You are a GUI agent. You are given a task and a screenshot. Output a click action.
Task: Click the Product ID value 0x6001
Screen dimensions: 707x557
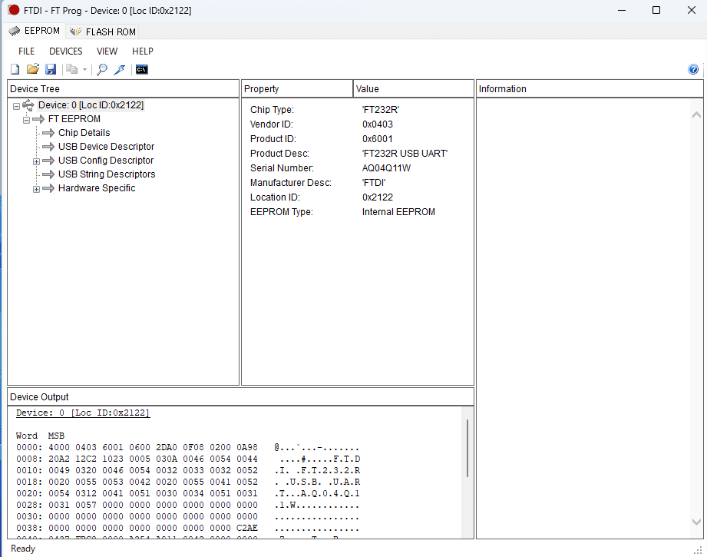(378, 139)
